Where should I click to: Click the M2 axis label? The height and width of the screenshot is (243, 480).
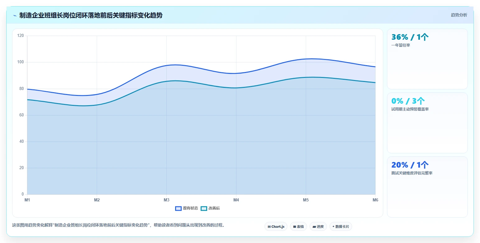point(97,200)
